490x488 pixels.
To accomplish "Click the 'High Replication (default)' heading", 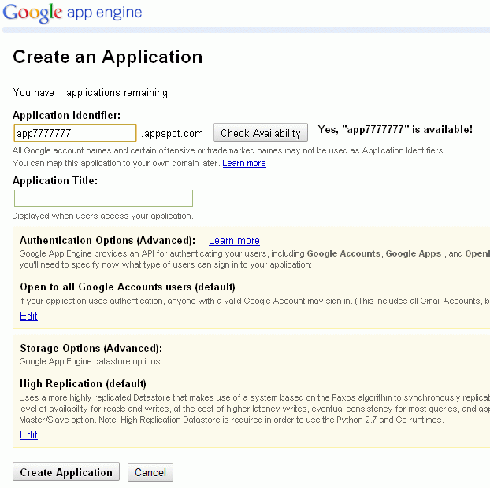I will coord(83,383).
